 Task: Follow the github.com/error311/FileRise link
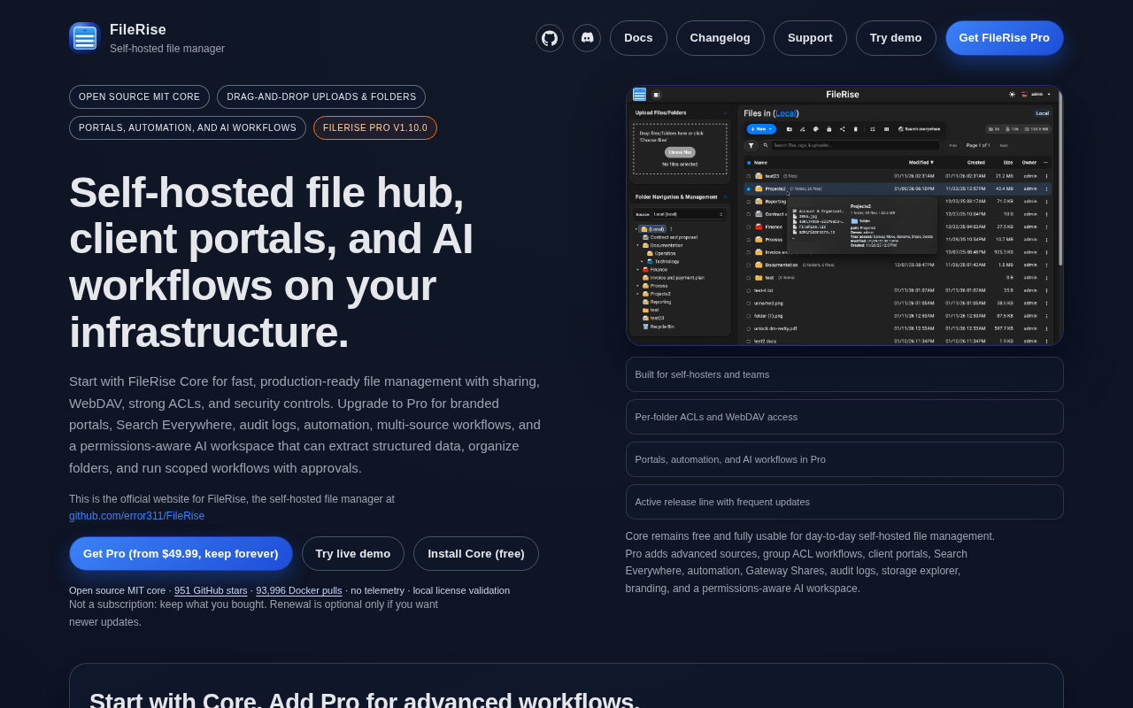(136, 516)
